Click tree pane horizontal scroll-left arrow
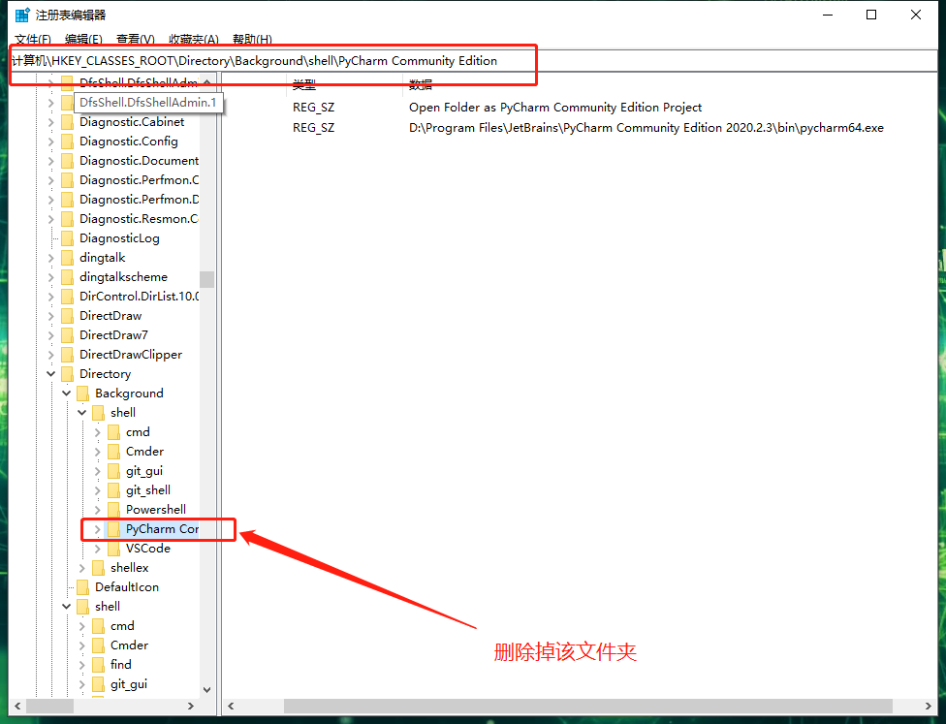 pyautogui.click(x=17, y=706)
